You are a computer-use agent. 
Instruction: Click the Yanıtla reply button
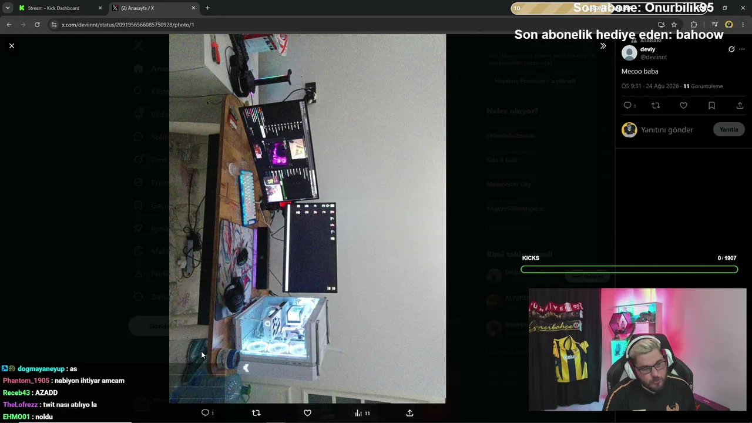click(x=728, y=129)
